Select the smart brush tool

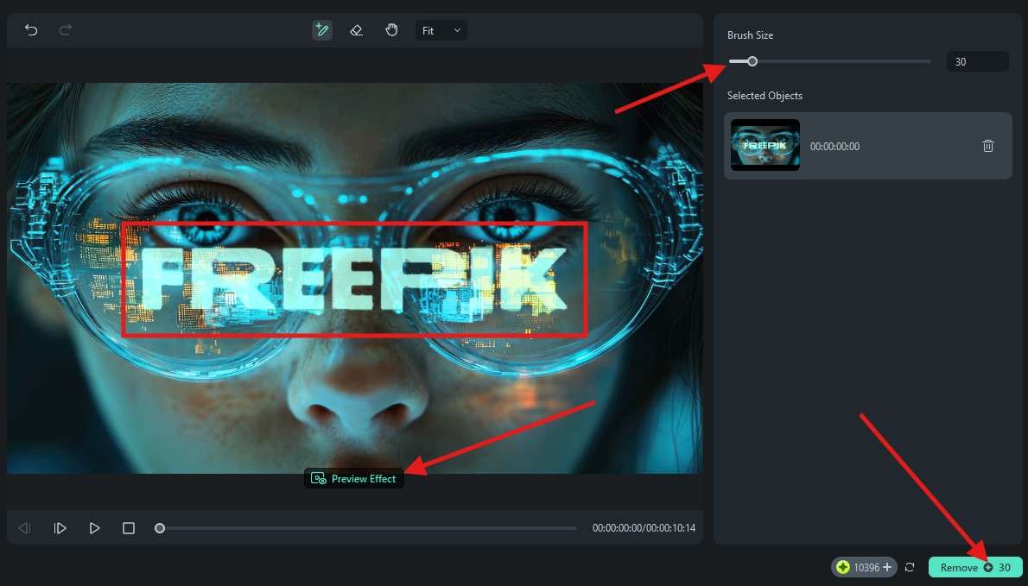click(322, 30)
